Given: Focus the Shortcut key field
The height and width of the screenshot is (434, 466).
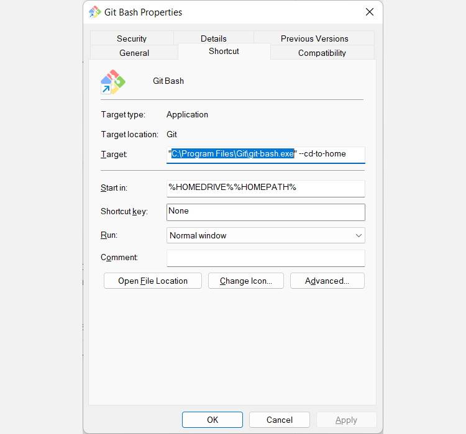Looking at the screenshot, I should (x=266, y=212).
